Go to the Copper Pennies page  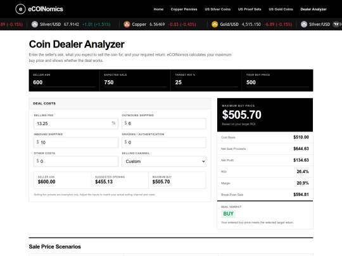[x=184, y=9]
